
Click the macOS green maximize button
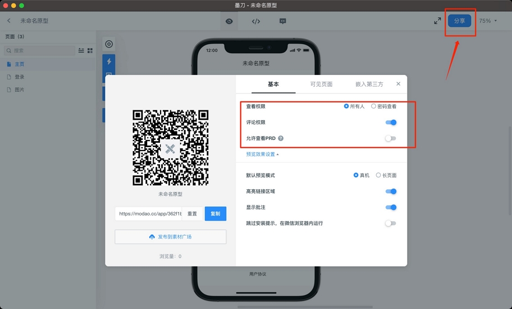(21, 6)
